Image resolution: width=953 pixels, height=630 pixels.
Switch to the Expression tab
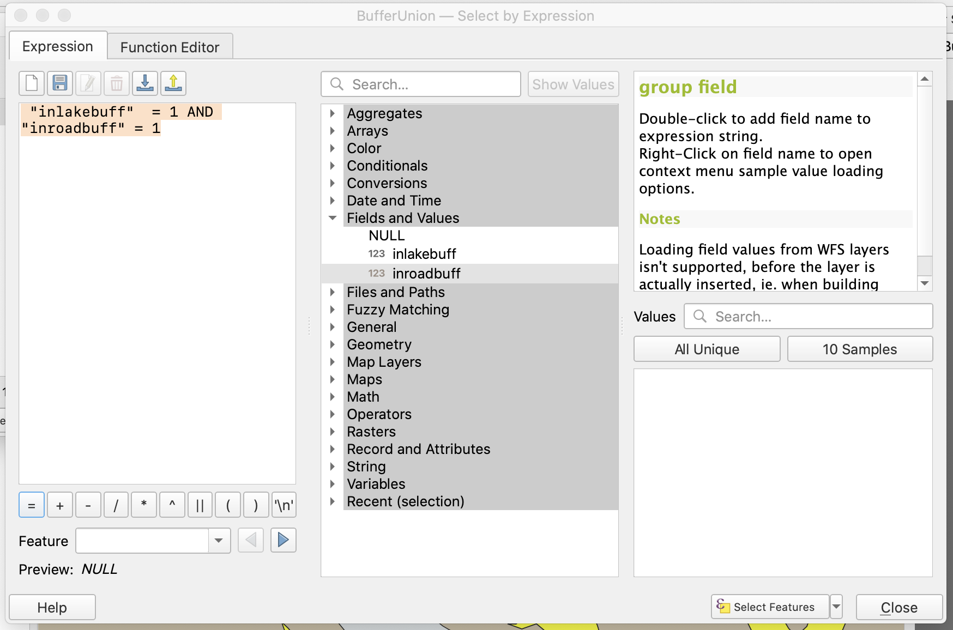pos(58,46)
